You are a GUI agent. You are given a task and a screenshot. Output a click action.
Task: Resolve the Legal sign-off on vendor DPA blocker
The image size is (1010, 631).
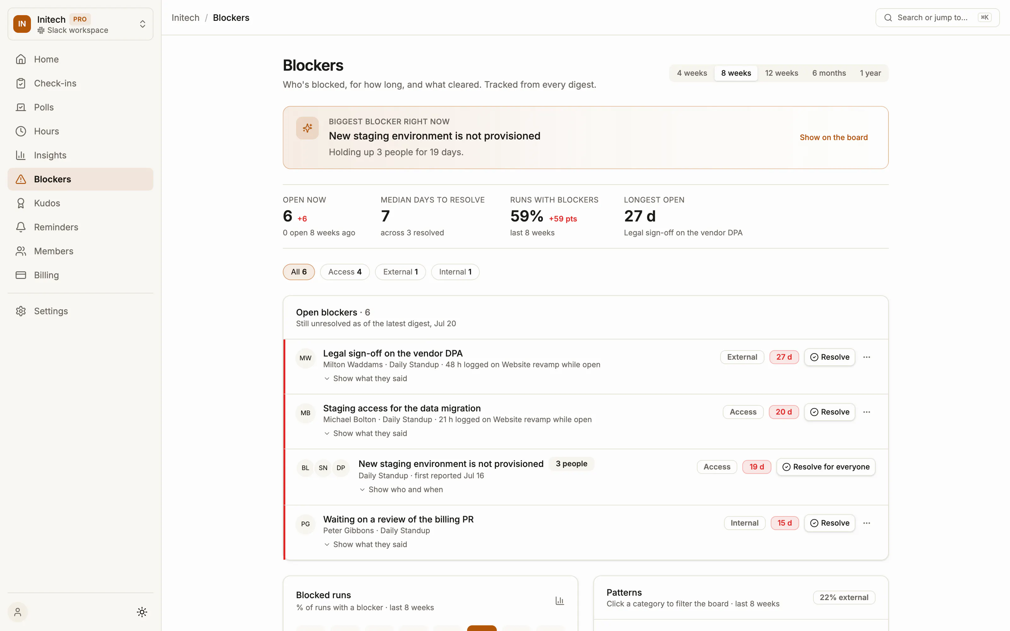click(829, 357)
